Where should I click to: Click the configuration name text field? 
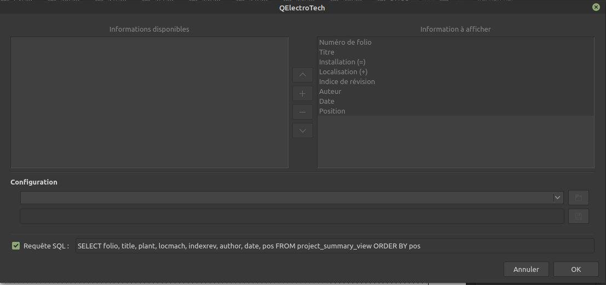[291, 216]
